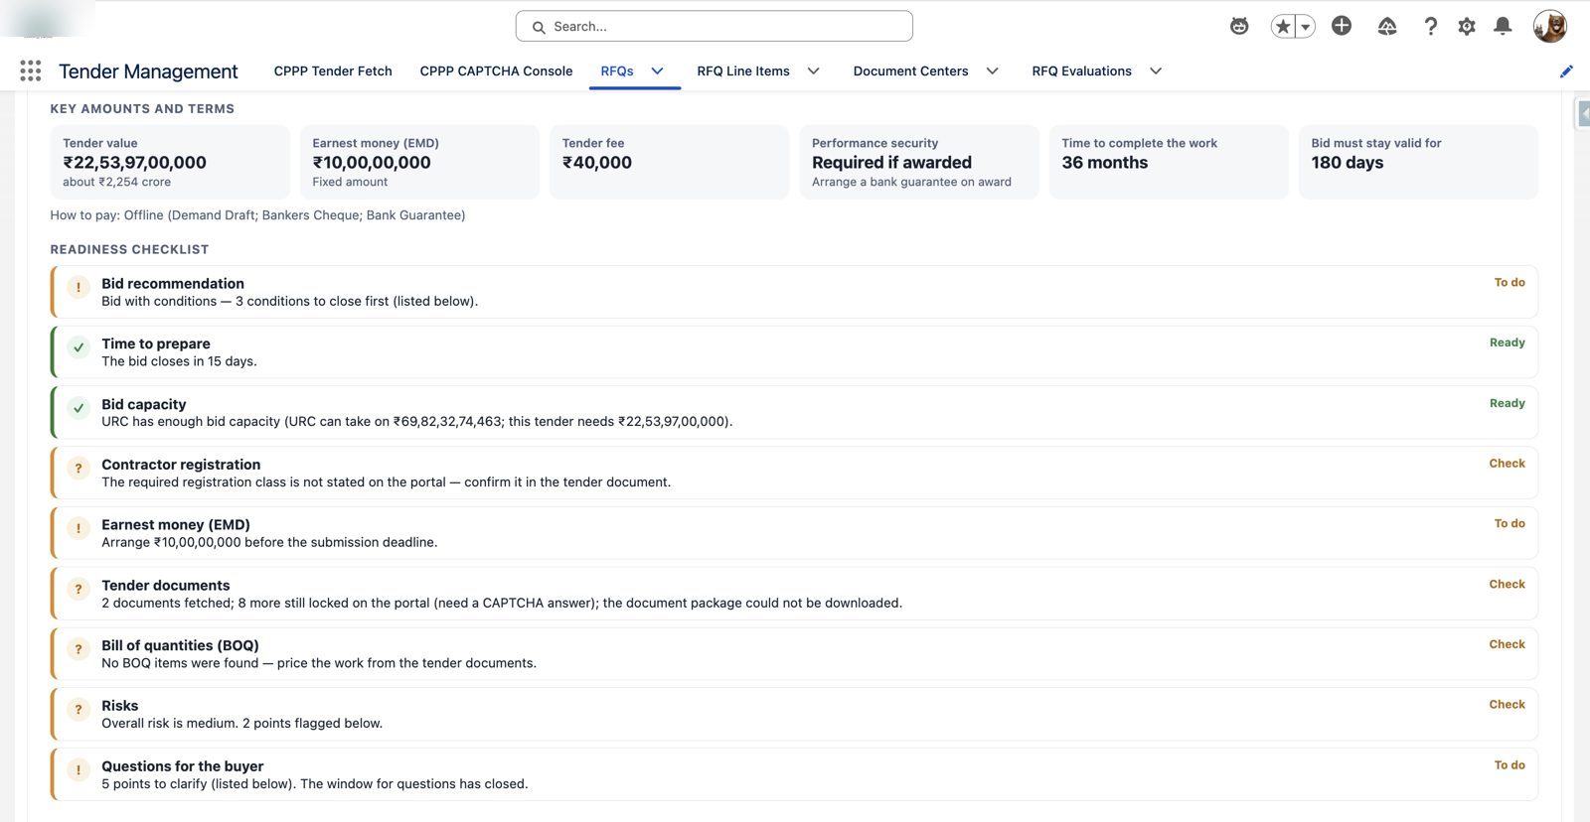Click the Tender fee ₹40,000 value
Viewport: 1590px width, 822px height.
coord(597,162)
